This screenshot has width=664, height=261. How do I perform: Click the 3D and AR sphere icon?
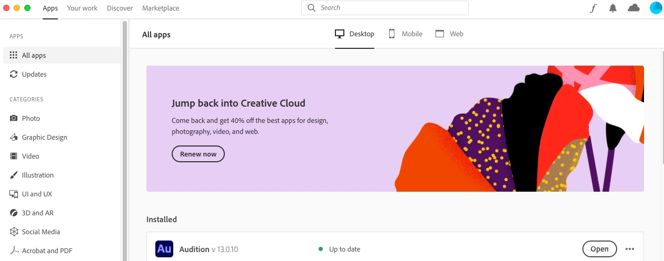click(x=14, y=213)
